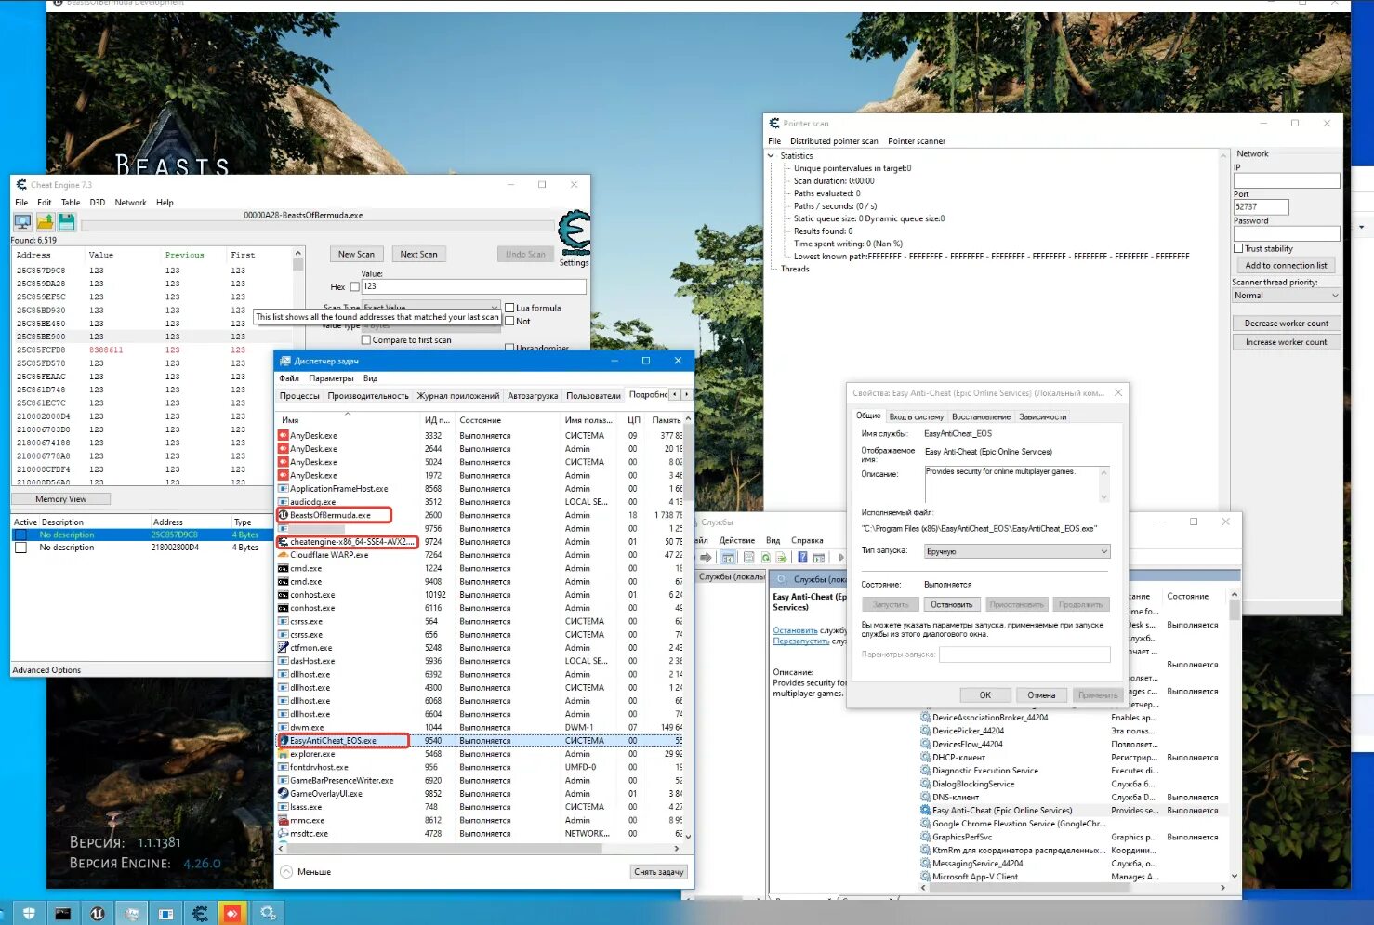This screenshot has width=1374, height=925.
Task: Click the refresh icon in Services toolbar
Action: pos(766,558)
